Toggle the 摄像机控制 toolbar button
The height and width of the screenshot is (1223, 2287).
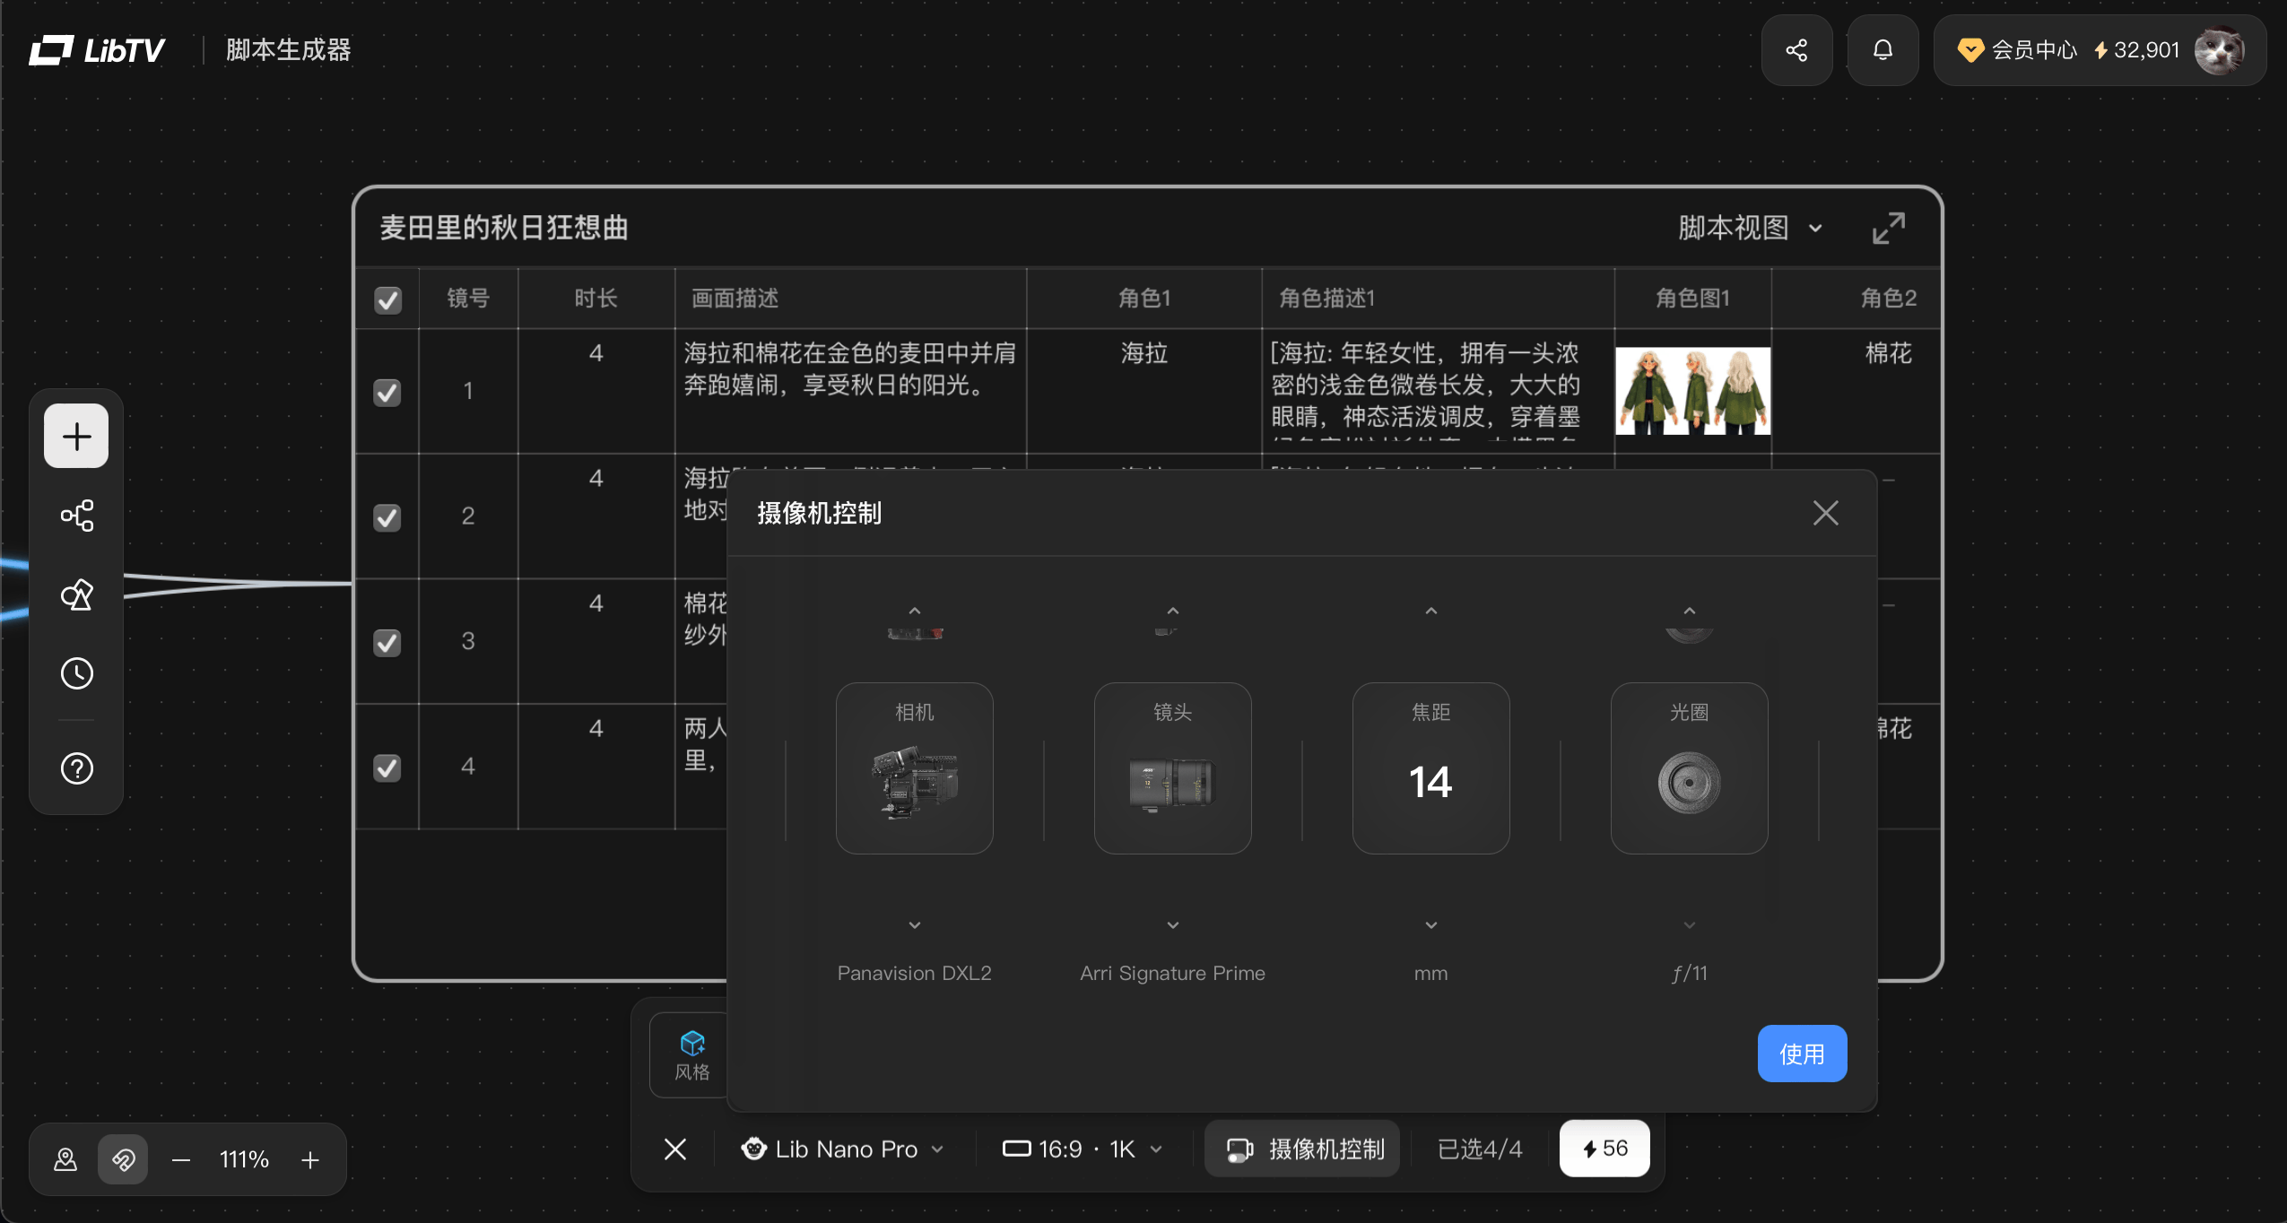coord(1303,1149)
